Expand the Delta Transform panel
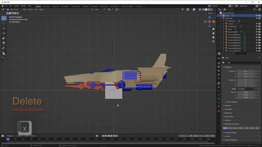Screen dimensions: 262x147 (232, 102)
